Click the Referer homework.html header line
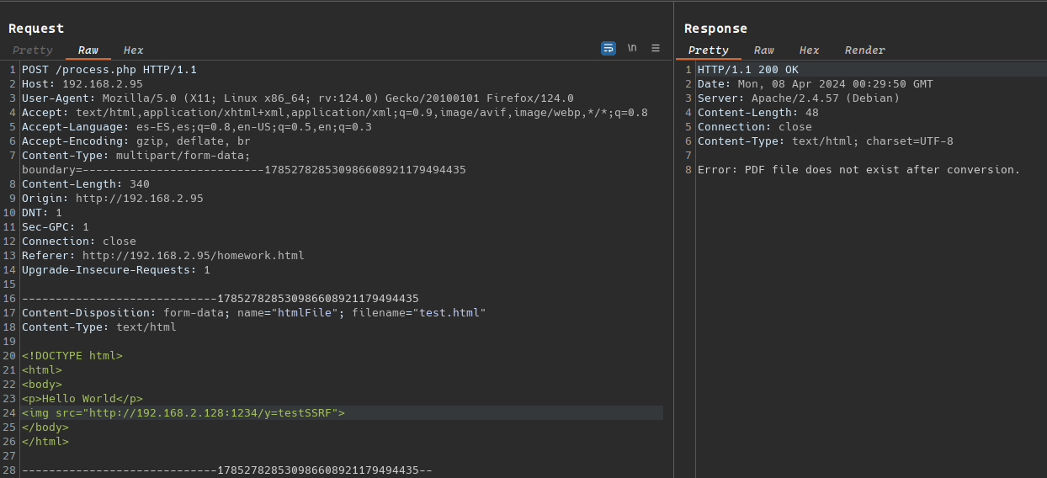1047x478 pixels. [x=163, y=256]
